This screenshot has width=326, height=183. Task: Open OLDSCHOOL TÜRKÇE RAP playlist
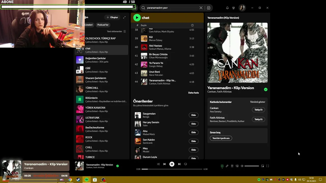(102, 40)
